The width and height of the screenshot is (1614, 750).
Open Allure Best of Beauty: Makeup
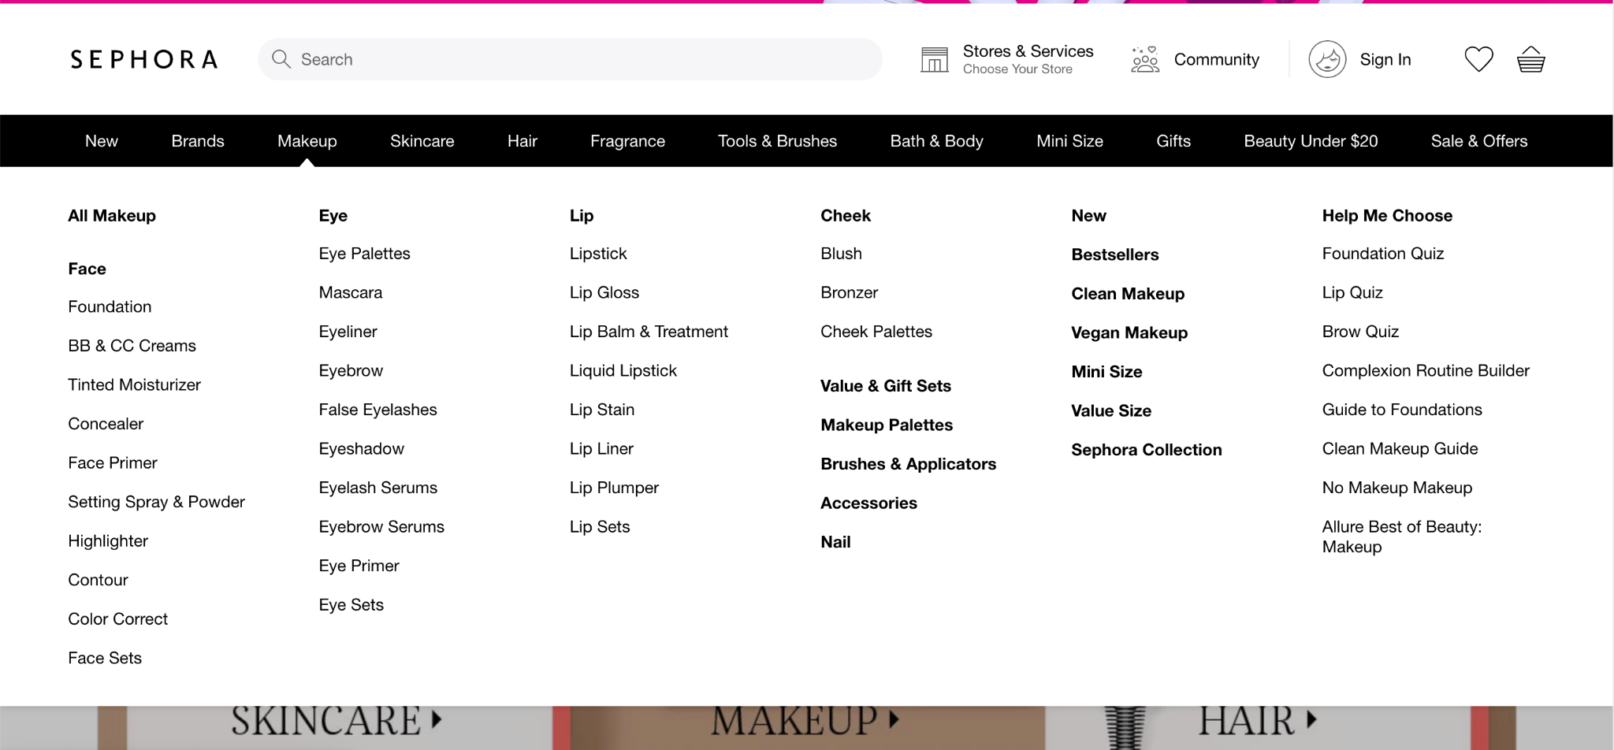1402,537
